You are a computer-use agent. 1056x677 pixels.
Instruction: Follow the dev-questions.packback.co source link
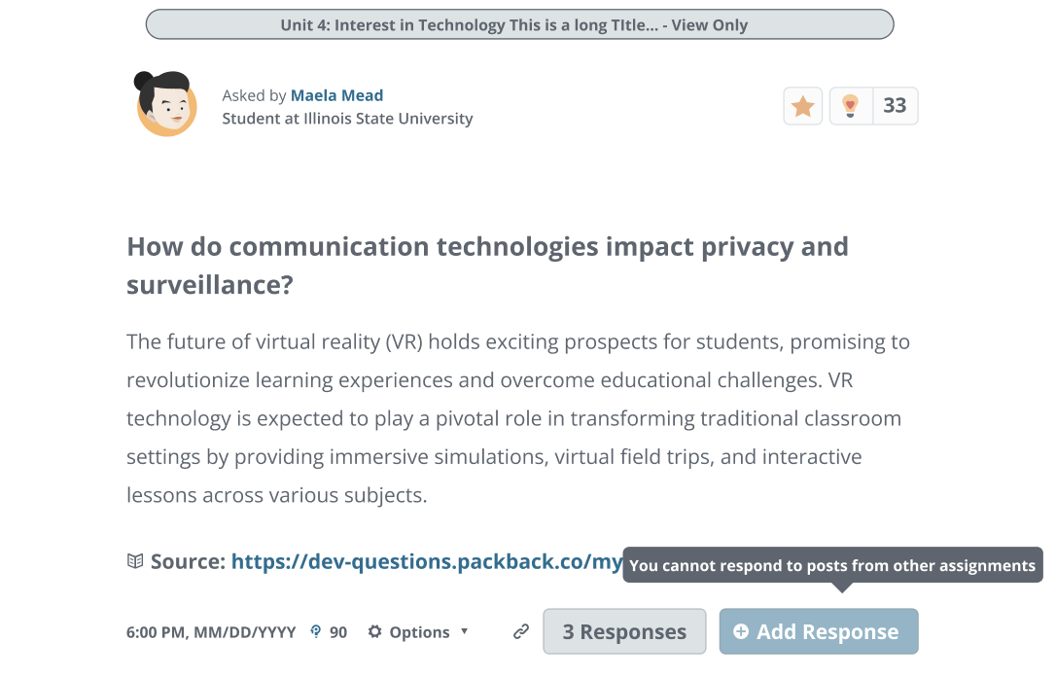pos(426,561)
